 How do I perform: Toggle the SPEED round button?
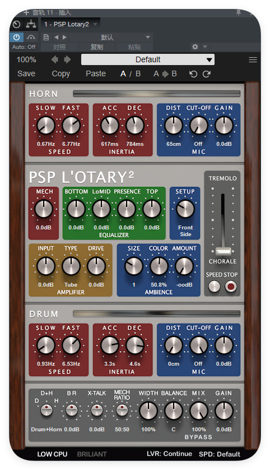[x=214, y=287]
